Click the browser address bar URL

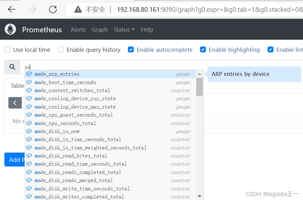210,9
